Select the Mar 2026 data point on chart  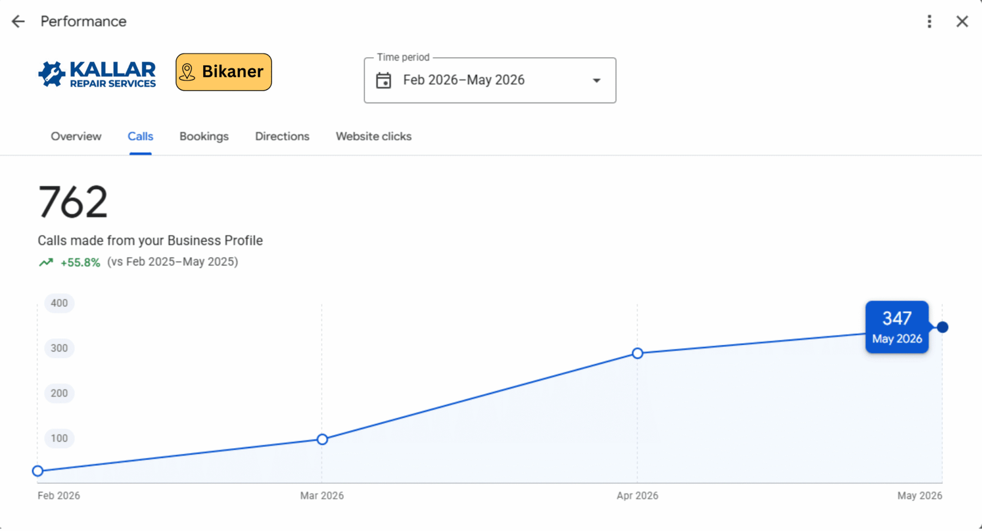pos(322,439)
